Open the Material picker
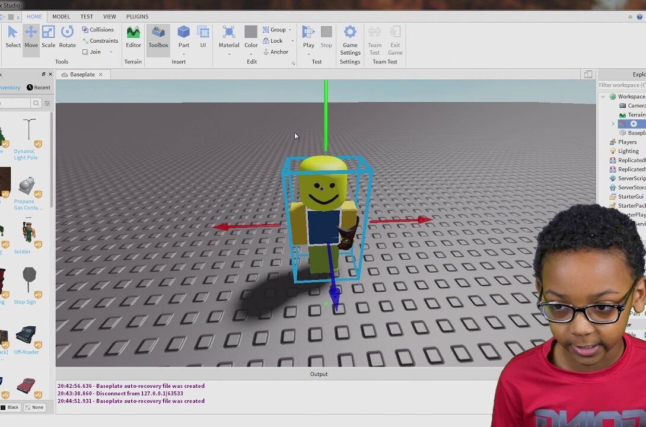 (228, 36)
